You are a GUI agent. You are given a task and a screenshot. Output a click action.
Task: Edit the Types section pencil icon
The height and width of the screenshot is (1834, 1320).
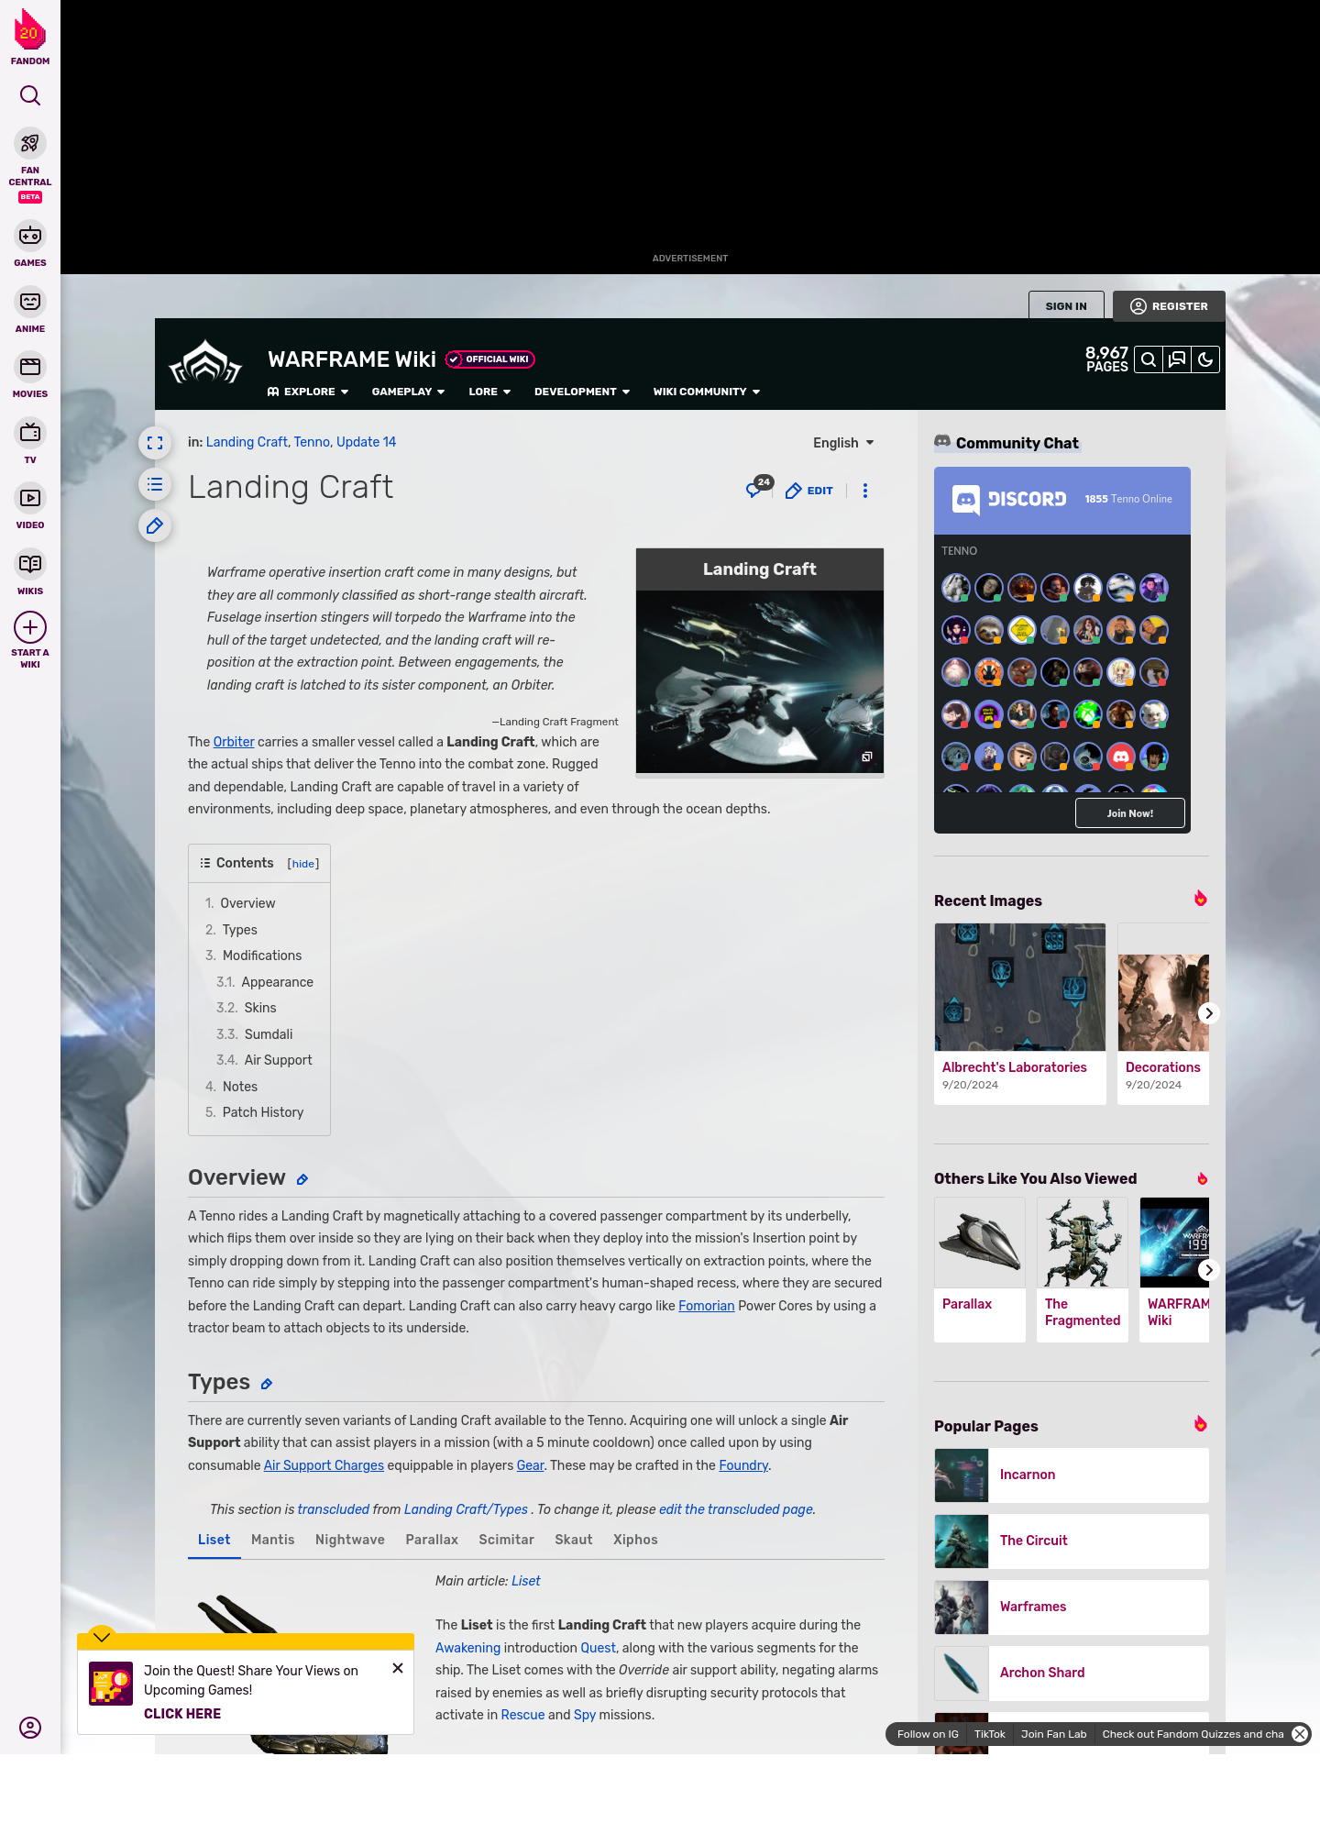point(267,1384)
